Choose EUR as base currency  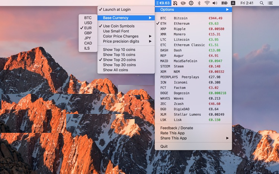[x=88, y=28]
